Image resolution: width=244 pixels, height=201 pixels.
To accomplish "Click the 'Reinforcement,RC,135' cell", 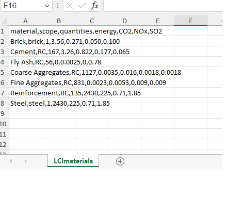I will click(25, 93).
